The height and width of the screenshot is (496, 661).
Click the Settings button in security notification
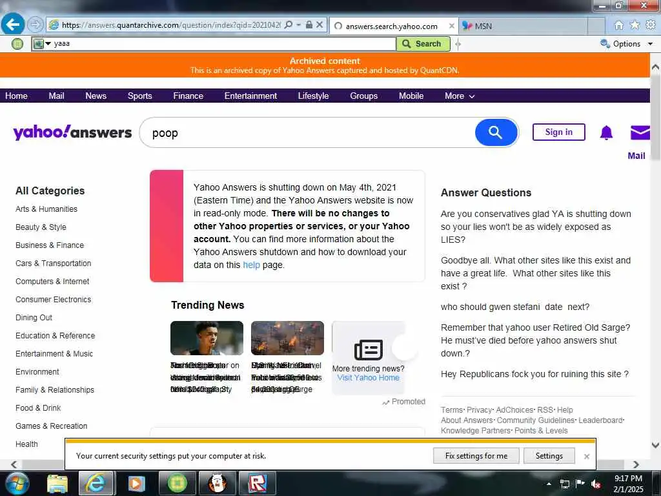point(549,456)
